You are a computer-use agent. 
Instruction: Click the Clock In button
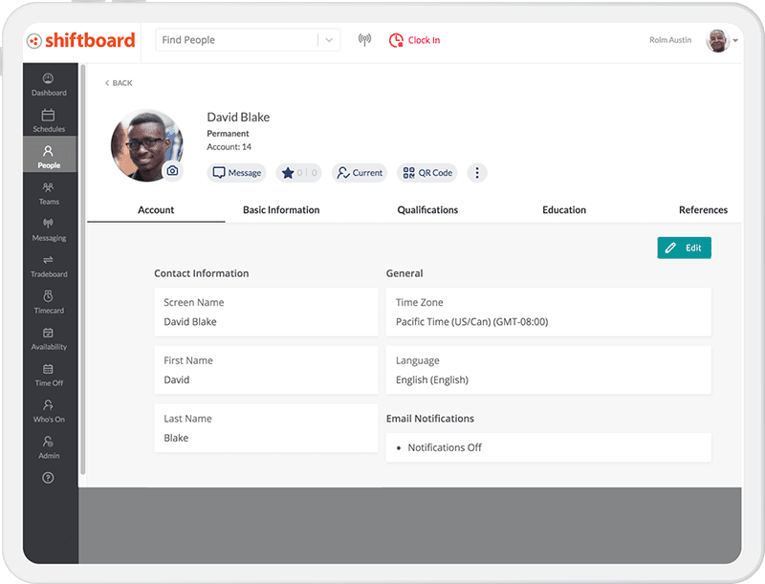pyautogui.click(x=414, y=40)
